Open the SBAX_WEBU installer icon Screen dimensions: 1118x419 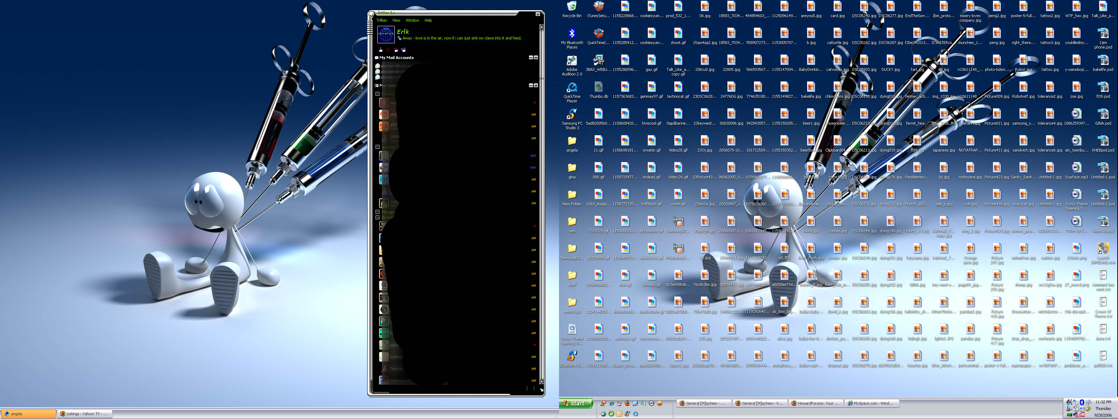click(598, 63)
